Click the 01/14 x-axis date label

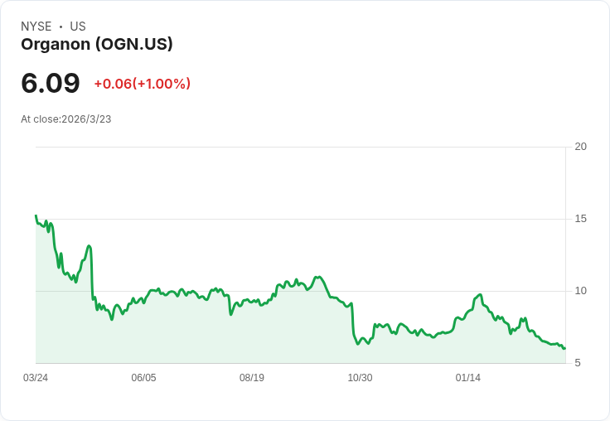pyautogui.click(x=468, y=378)
